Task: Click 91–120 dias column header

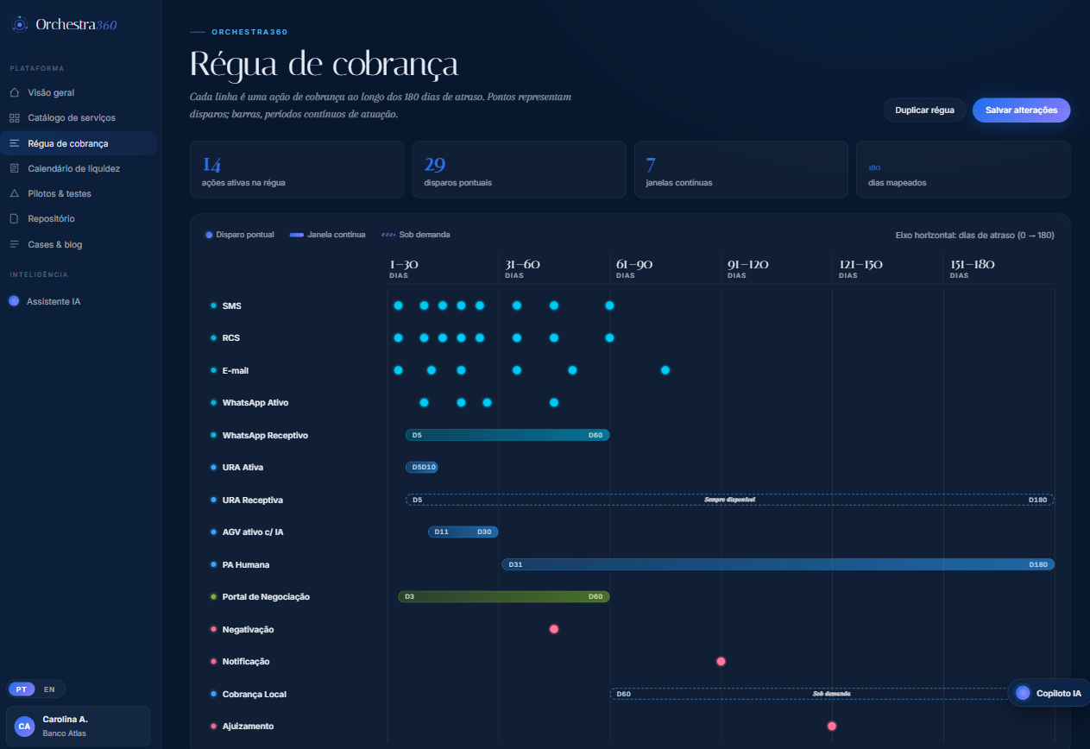Action: click(x=747, y=268)
